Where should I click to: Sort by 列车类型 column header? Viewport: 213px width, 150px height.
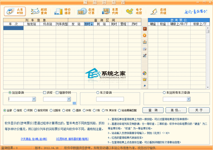pos(62,24)
